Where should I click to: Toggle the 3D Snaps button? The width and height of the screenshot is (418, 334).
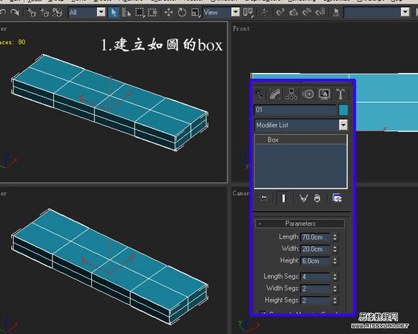pyautogui.click(x=280, y=12)
